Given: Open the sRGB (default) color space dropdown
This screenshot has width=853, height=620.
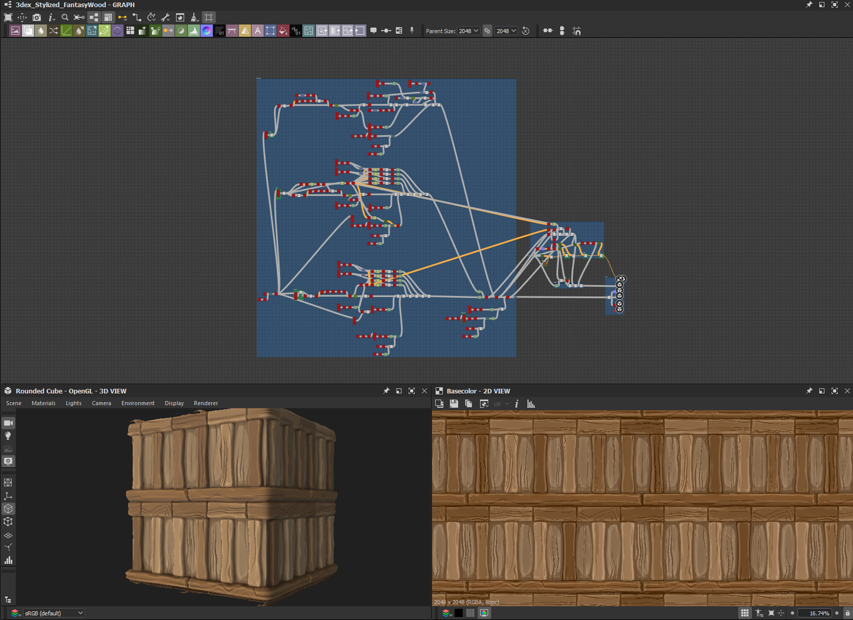Looking at the screenshot, I should 53,613.
